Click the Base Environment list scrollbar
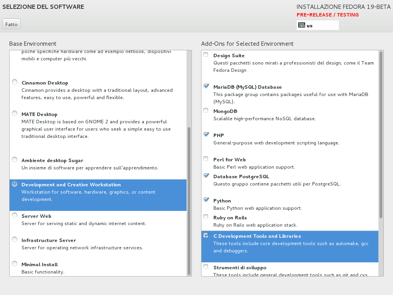This screenshot has width=393, height=295. pos(189,201)
